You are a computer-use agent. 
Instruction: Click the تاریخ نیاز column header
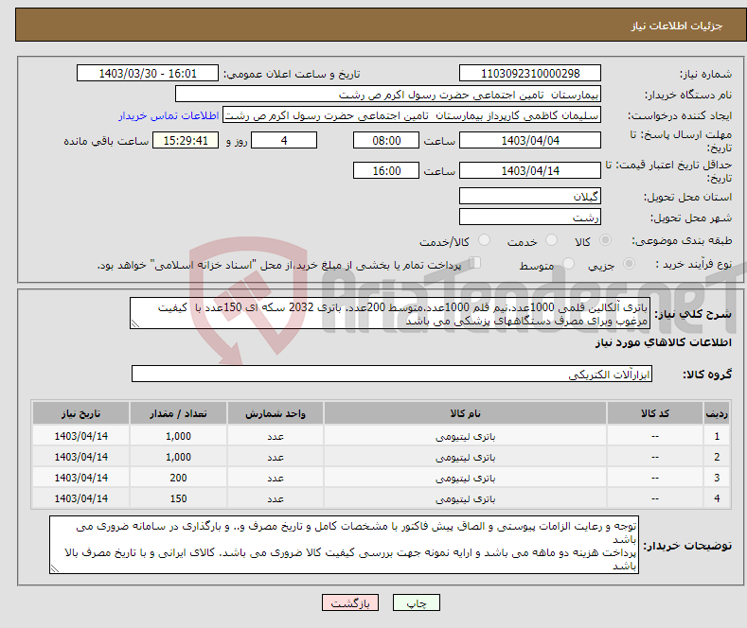[81, 413]
